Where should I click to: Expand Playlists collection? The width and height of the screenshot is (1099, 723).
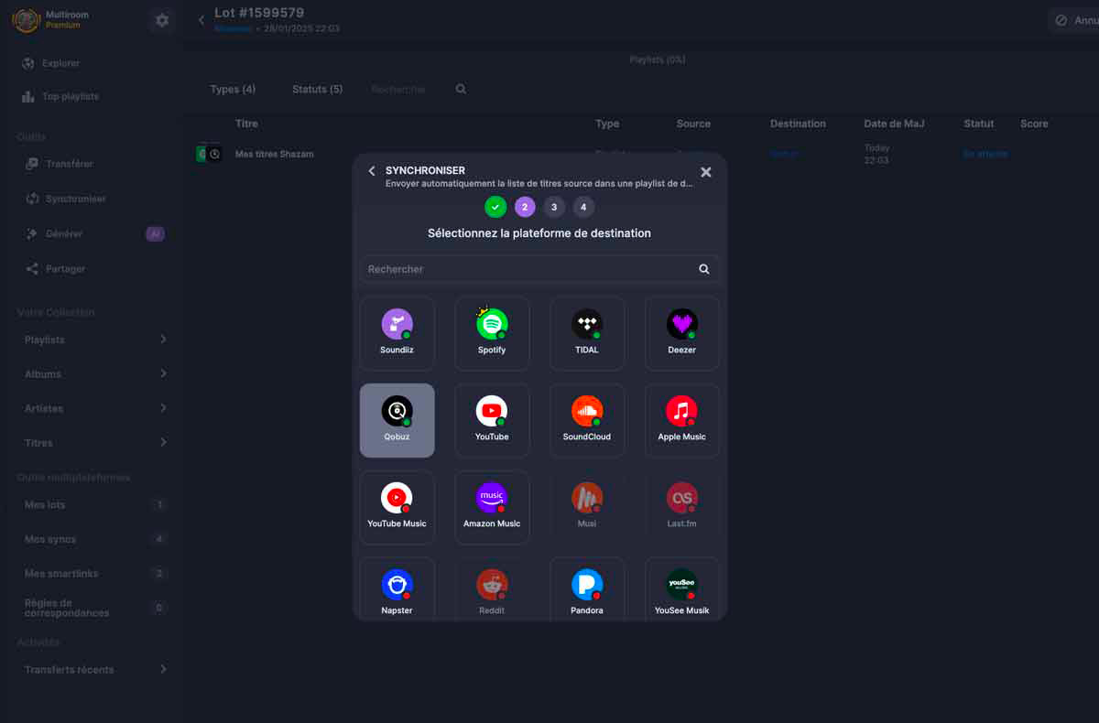click(x=95, y=340)
